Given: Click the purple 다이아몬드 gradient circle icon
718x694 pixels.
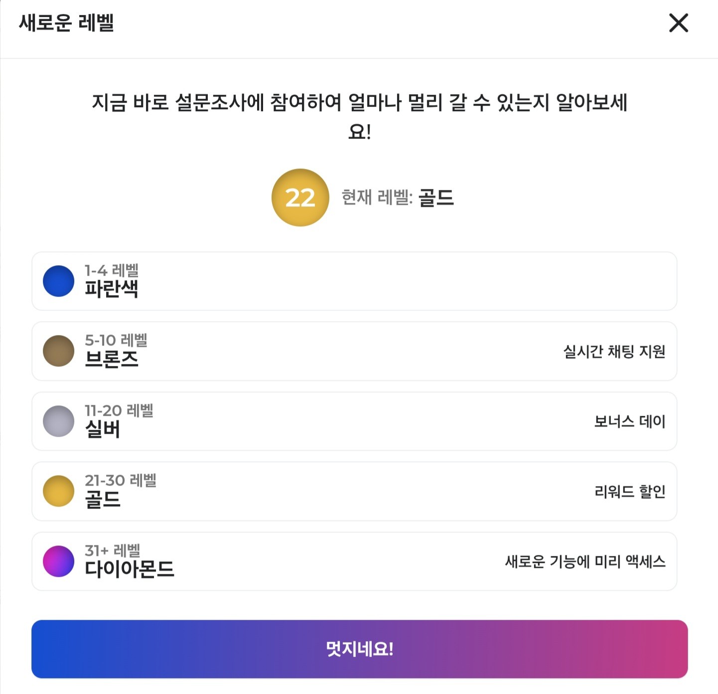Looking at the screenshot, I should 58,561.
